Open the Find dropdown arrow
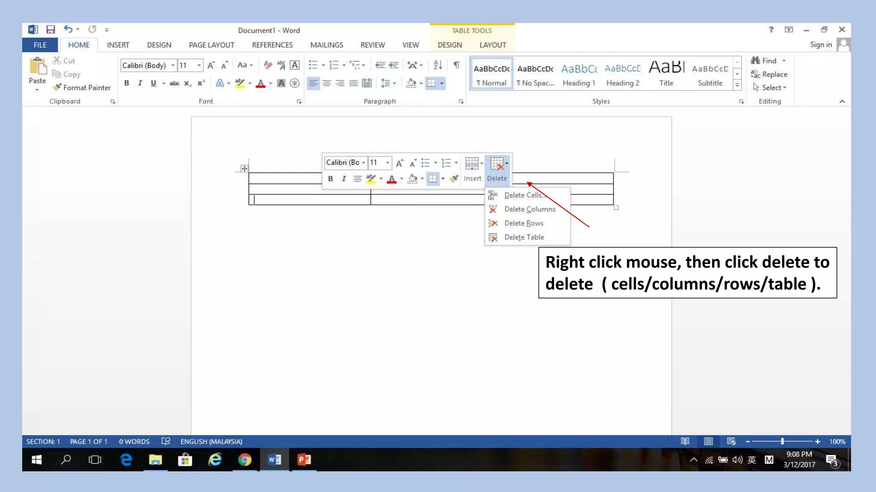 point(784,61)
